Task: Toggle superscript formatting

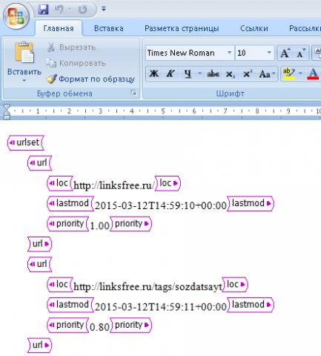Action: pos(247,73)
